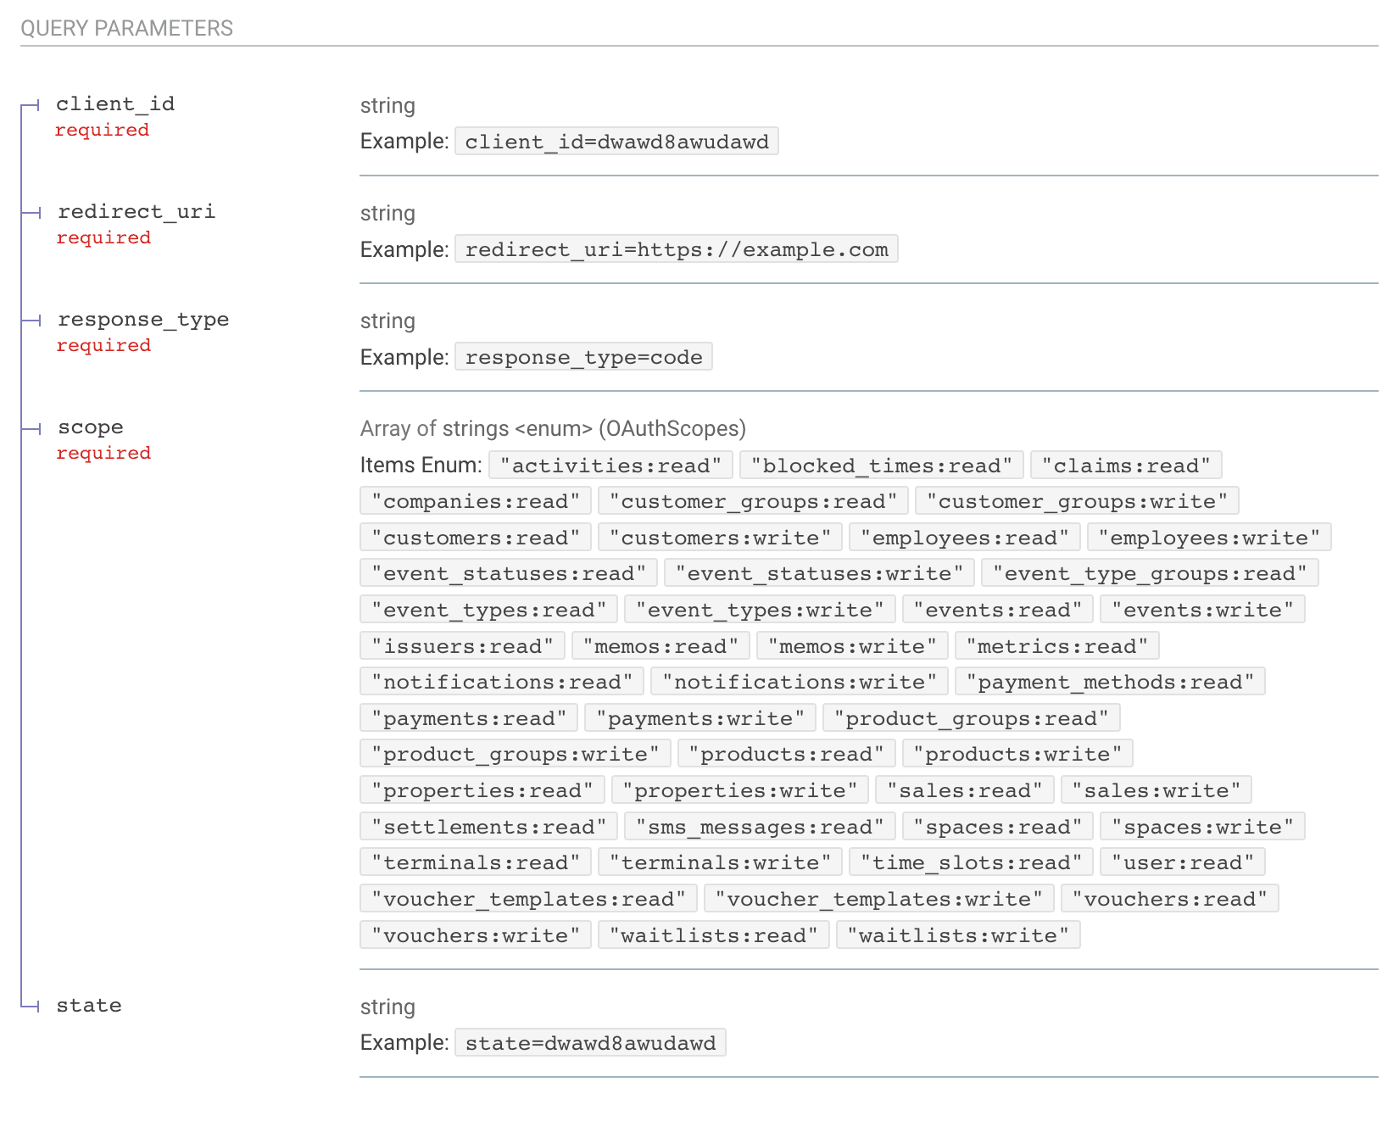Select the state=dwawd8awudawd example value

(590, 1042)
